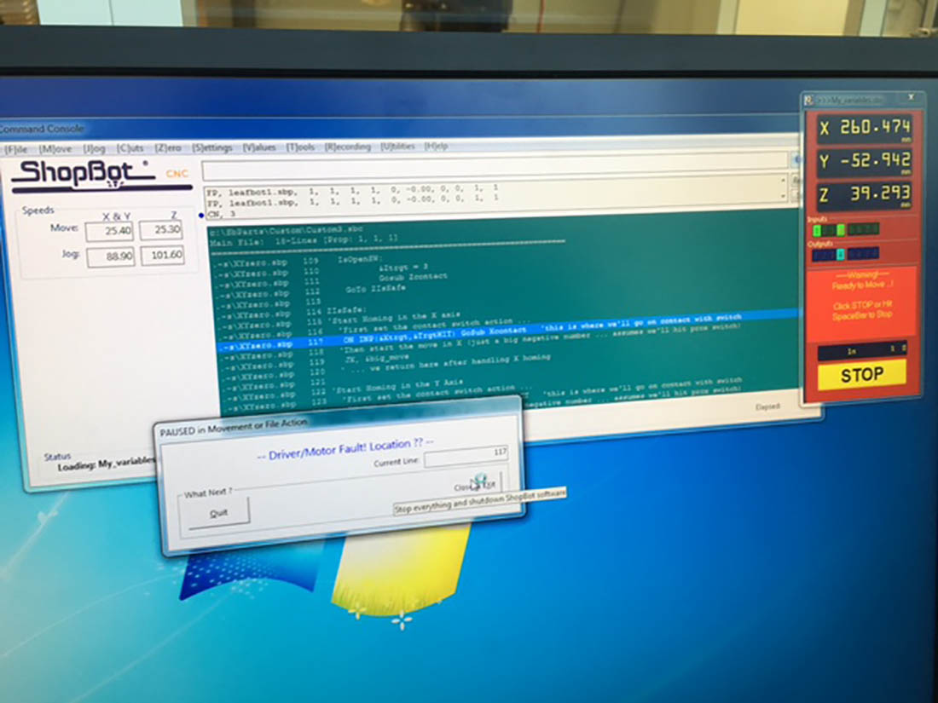The image size is (938, 703).
Task: Click the position window title bar icon
Action: coord(808,101)
